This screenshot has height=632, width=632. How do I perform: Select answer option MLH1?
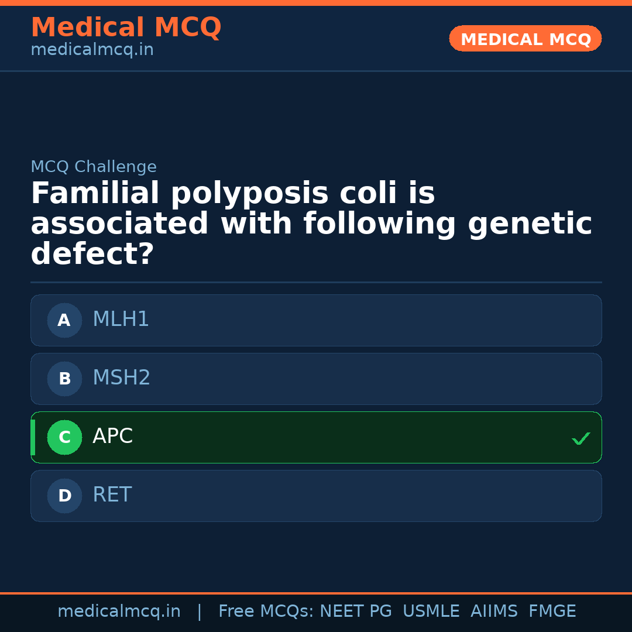tap(316, 320)
